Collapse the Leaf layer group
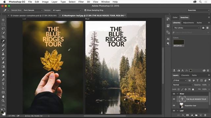The height and width of the screenshot is (118, 211). 178,111
